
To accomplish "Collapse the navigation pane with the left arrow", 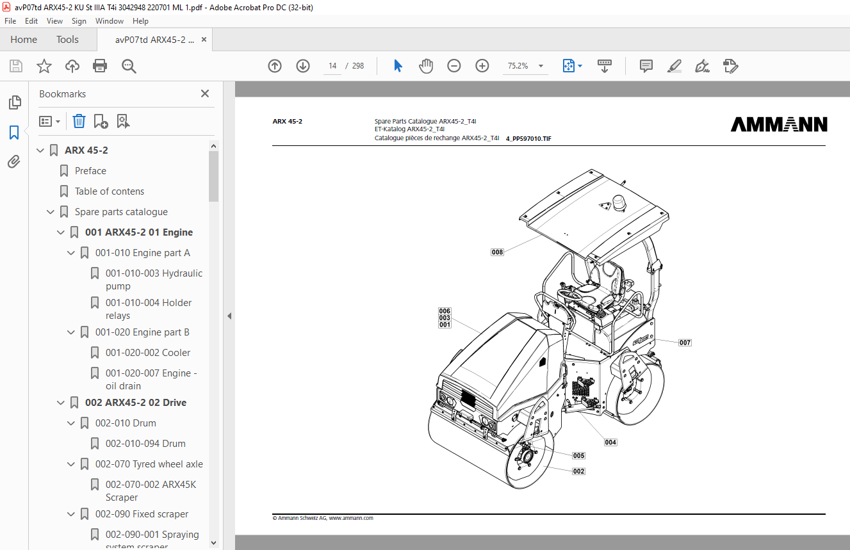I will pyautogui.click(x=229, y=316).
